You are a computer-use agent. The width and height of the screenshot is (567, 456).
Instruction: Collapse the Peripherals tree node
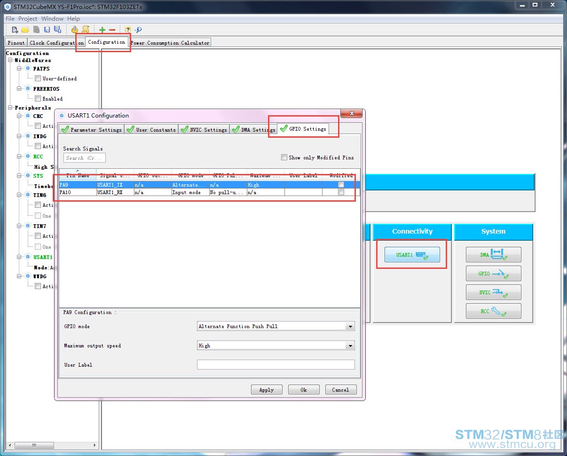click(10, 108)
